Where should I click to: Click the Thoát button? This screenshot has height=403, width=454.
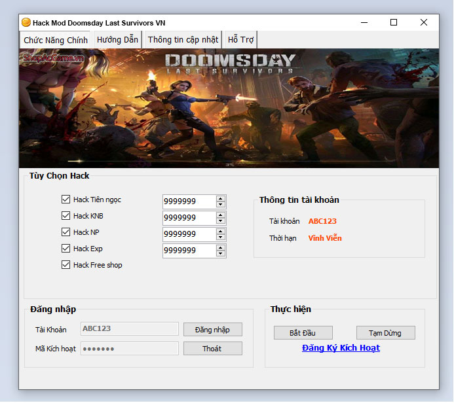pos(212,349)
